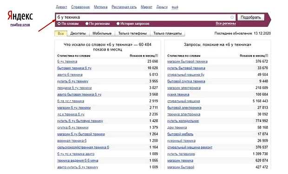Open 'Директ' in top navigation
288x174 pixels.
61,7
